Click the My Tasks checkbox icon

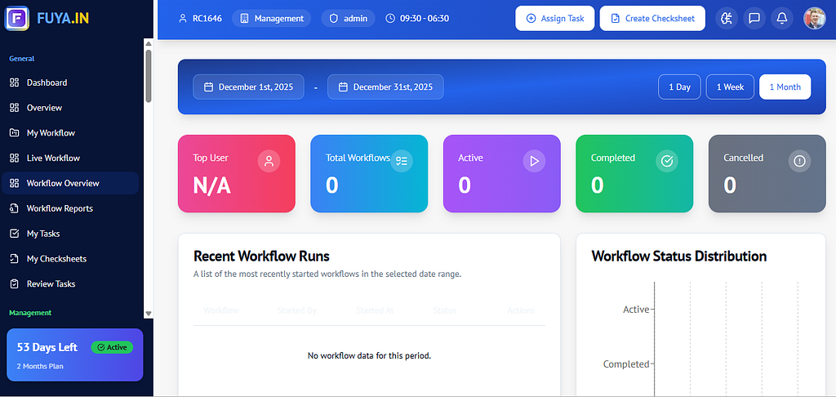coord(15,234)
